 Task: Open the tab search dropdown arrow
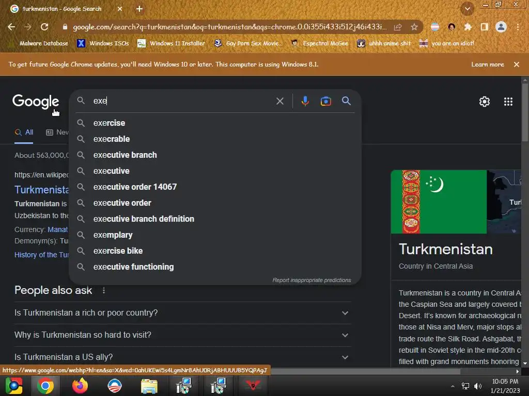pyautogui.click(x=468, y=9)
